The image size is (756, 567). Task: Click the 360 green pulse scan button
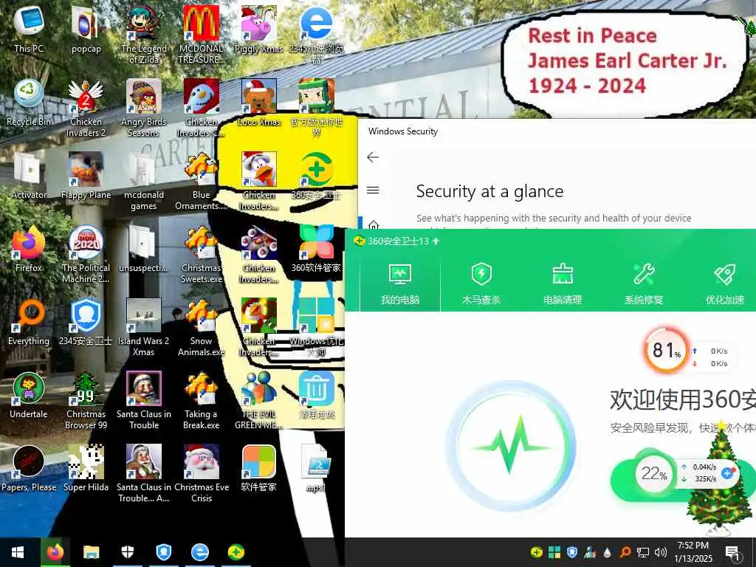(512, 446)
